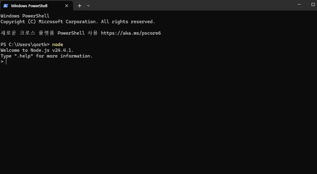The height and width of the screenshot is (174, 317).
Task: Click the Copyright (C) Microsoft Corporation line
Action: pos(78,22)
